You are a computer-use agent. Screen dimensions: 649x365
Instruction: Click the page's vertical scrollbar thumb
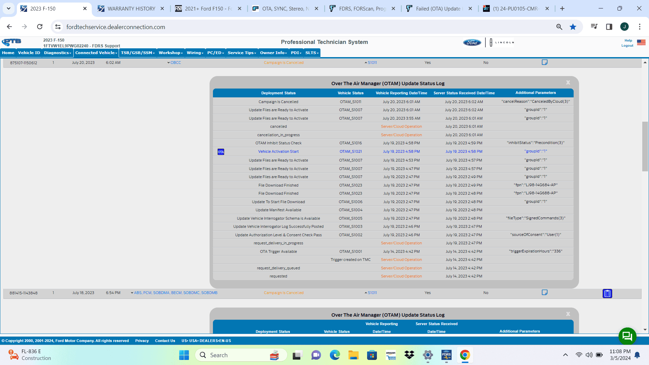645,146
